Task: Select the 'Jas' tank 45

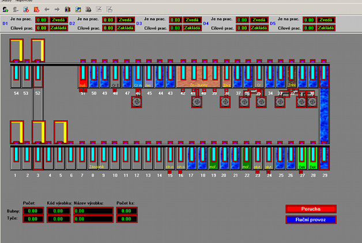Action: pyautogui.click(x=149, y=77)
